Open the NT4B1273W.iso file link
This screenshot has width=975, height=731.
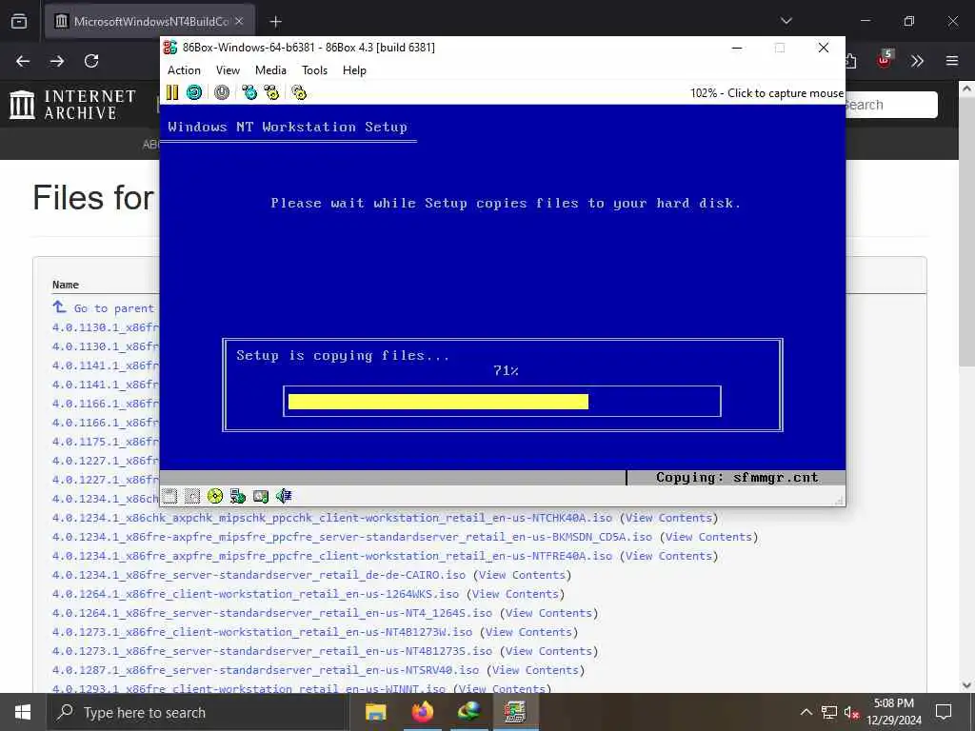tap(263, 632)
